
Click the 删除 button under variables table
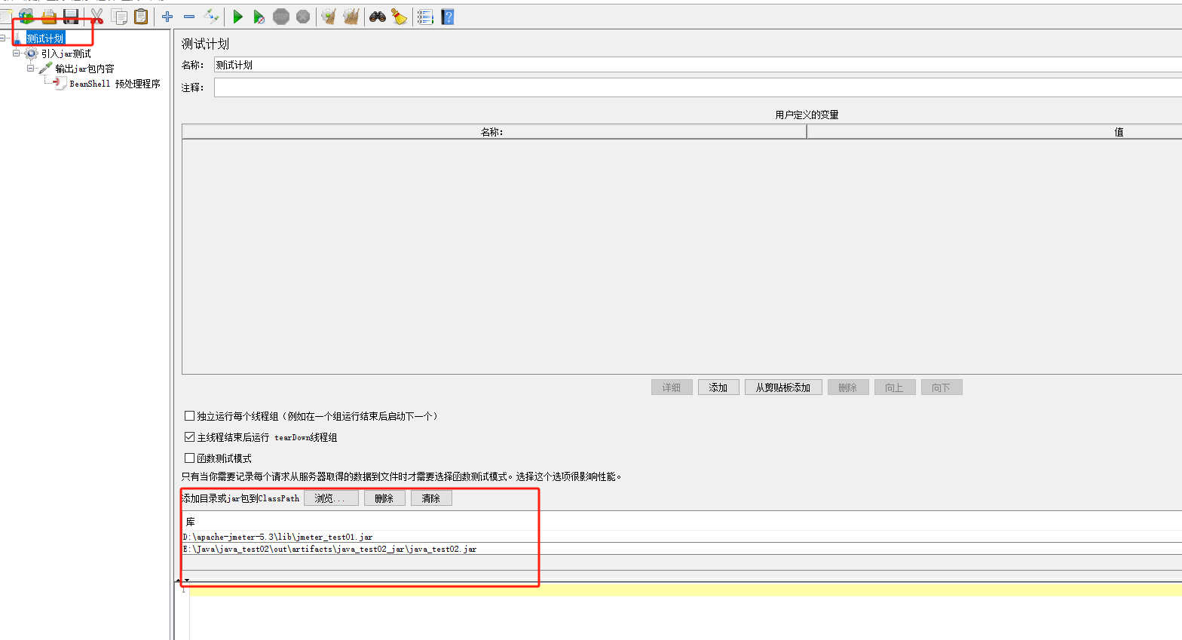point(848,387)
